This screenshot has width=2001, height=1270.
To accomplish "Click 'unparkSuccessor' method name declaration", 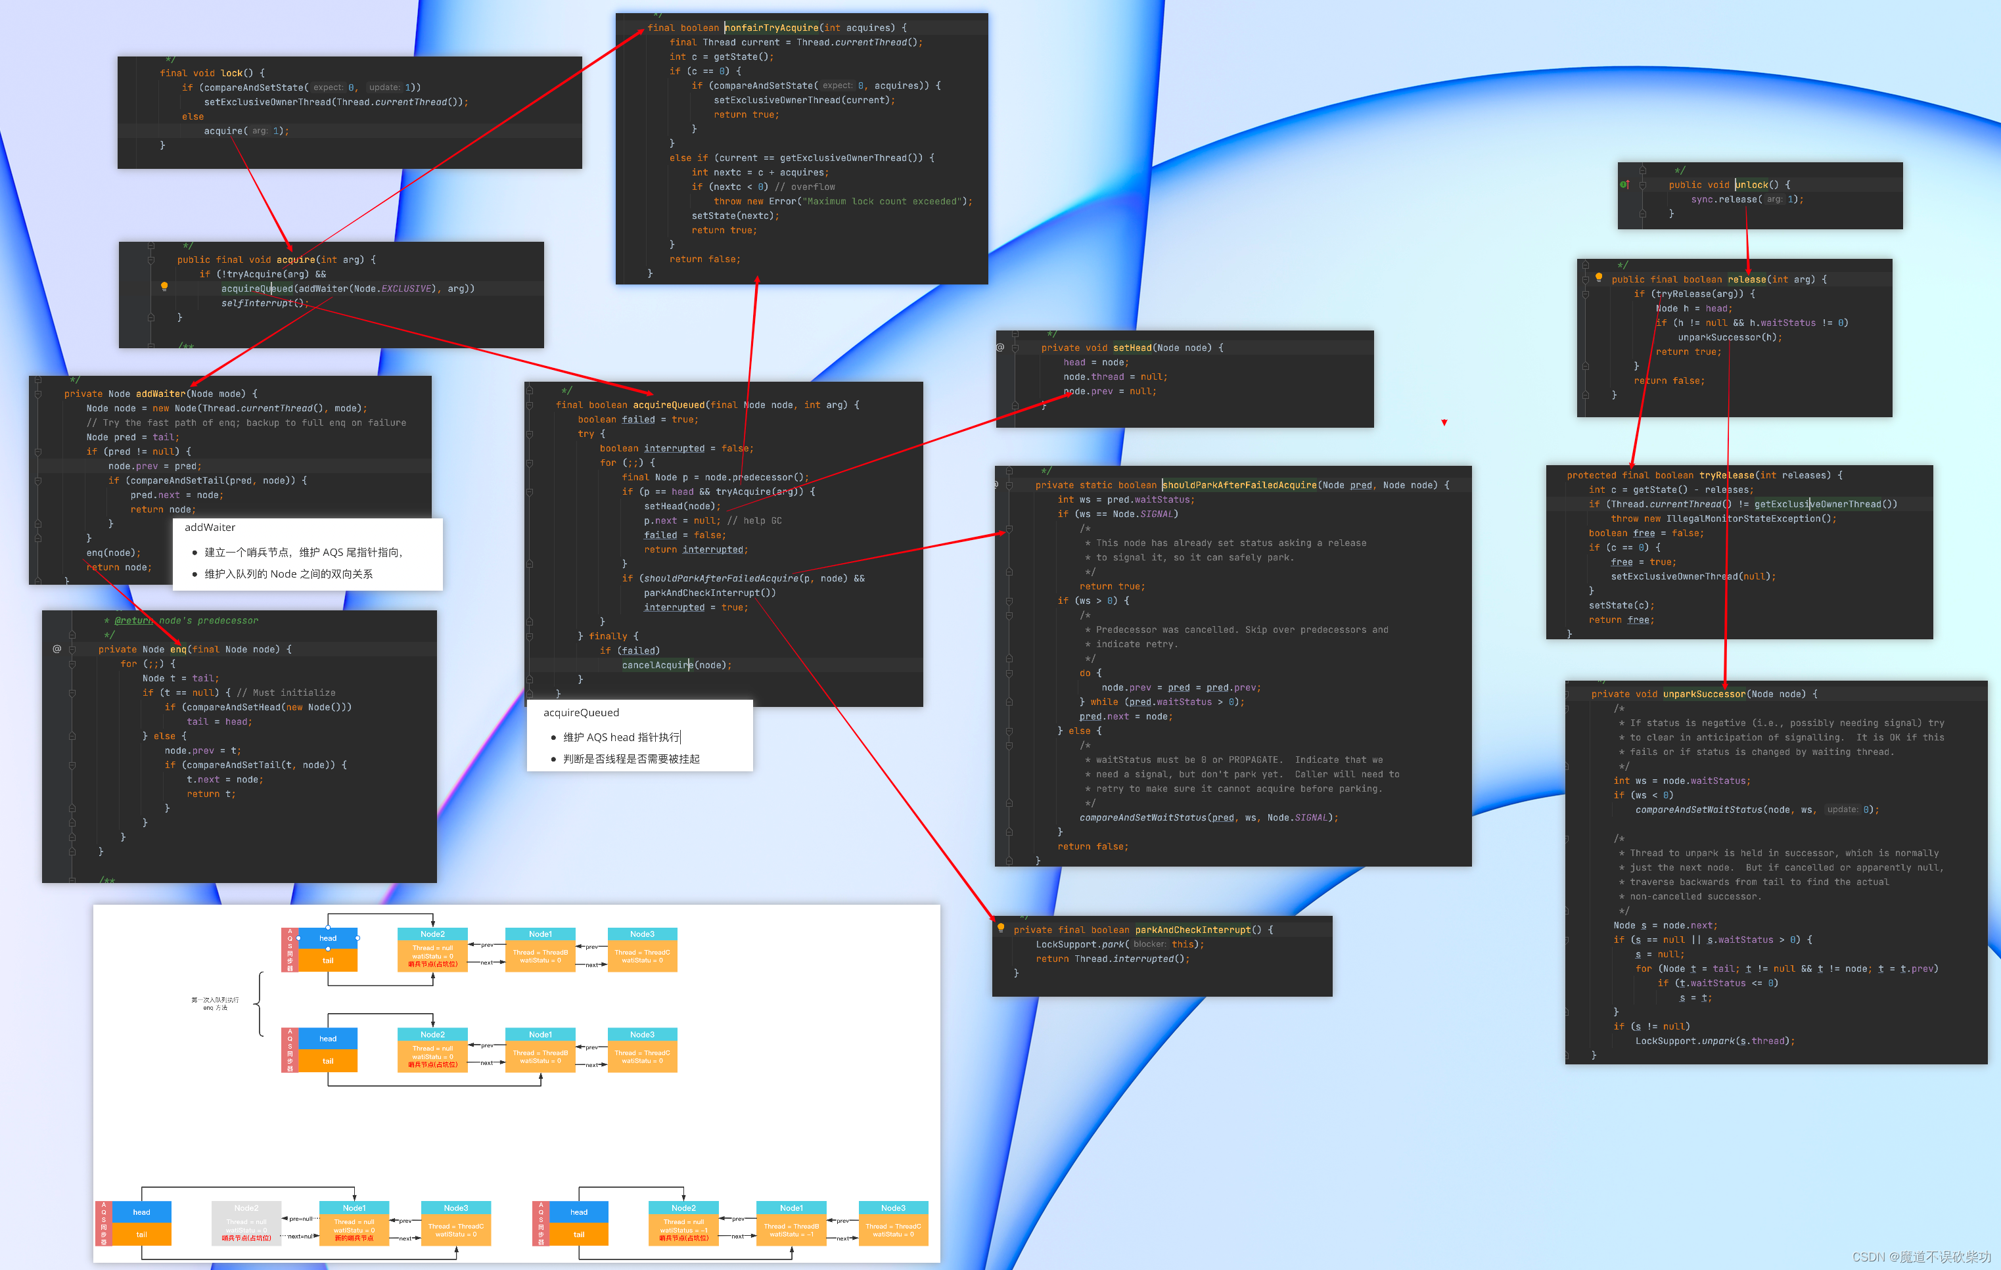I will pos(1703,694).
